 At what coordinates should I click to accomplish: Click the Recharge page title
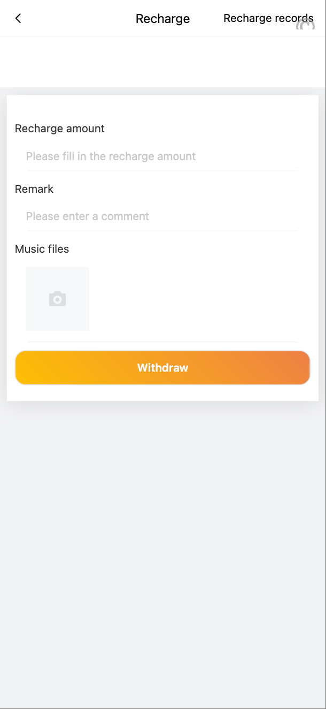(162, 19)
